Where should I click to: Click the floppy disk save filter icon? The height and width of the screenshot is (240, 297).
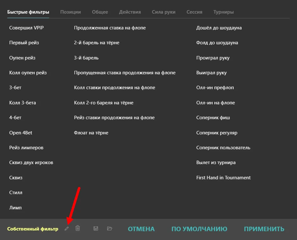pos(96,229)
